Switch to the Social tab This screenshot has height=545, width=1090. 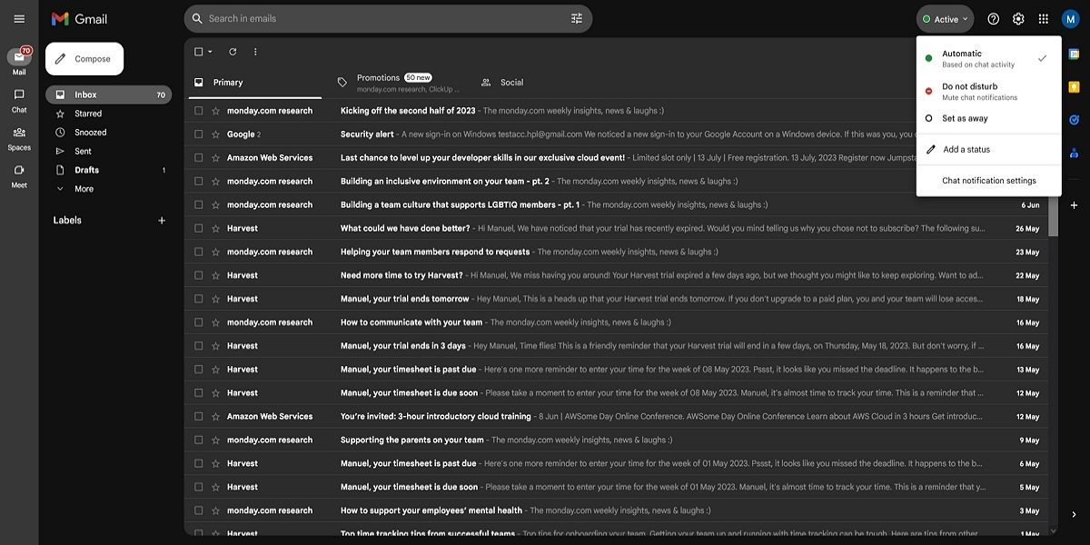point(511,82)
